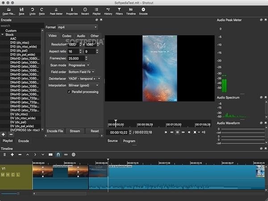Show the Peak Meter panel

[x=56, y=12]
